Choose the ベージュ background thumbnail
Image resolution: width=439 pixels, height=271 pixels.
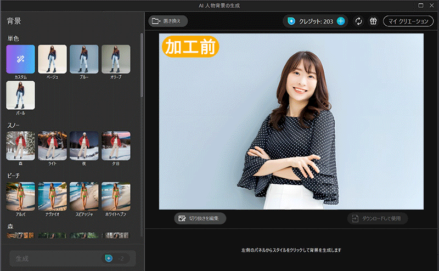coord(52,59)
